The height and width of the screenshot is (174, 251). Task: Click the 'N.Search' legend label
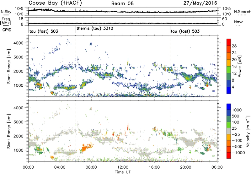[x=242, y=12]
